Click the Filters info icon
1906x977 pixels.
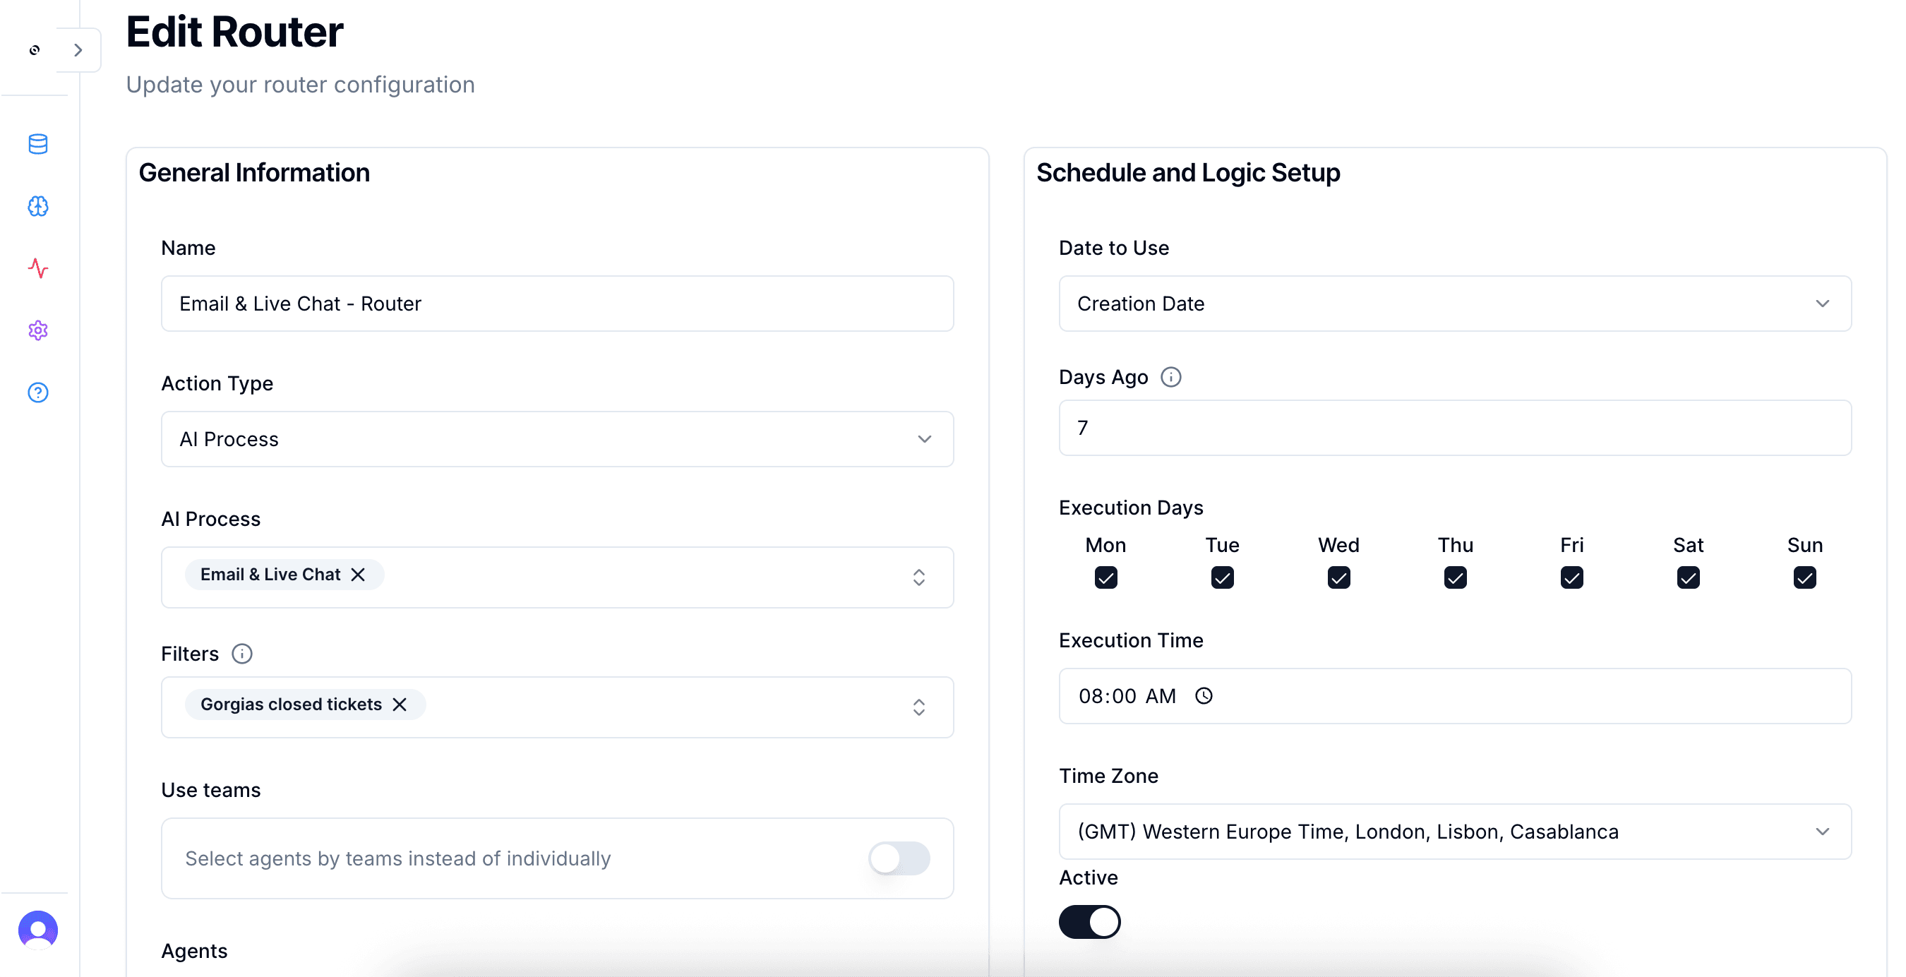[x=242, y=654]
